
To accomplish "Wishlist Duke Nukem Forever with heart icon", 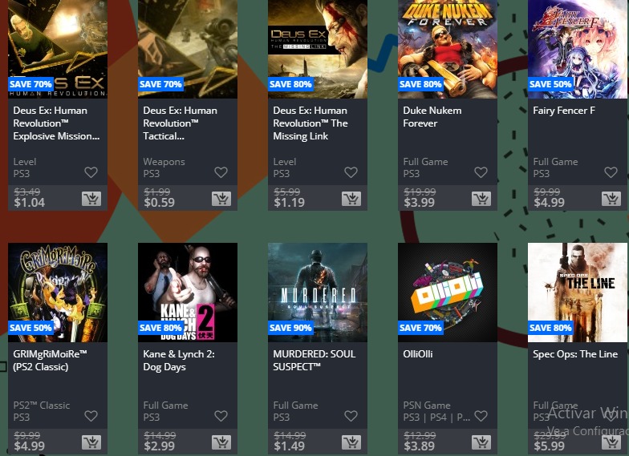I will tap(481, 172).
